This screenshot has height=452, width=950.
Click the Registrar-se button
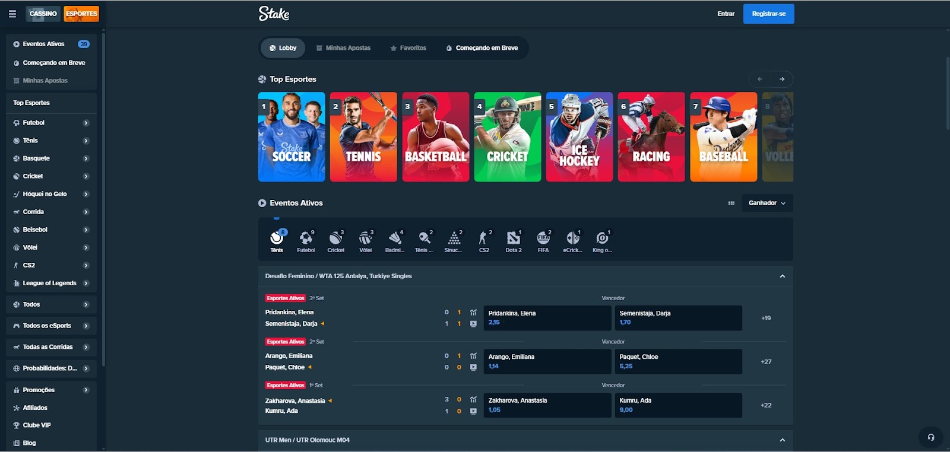pos(768,14)
